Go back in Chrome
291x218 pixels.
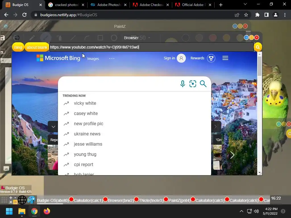[6, 15]
